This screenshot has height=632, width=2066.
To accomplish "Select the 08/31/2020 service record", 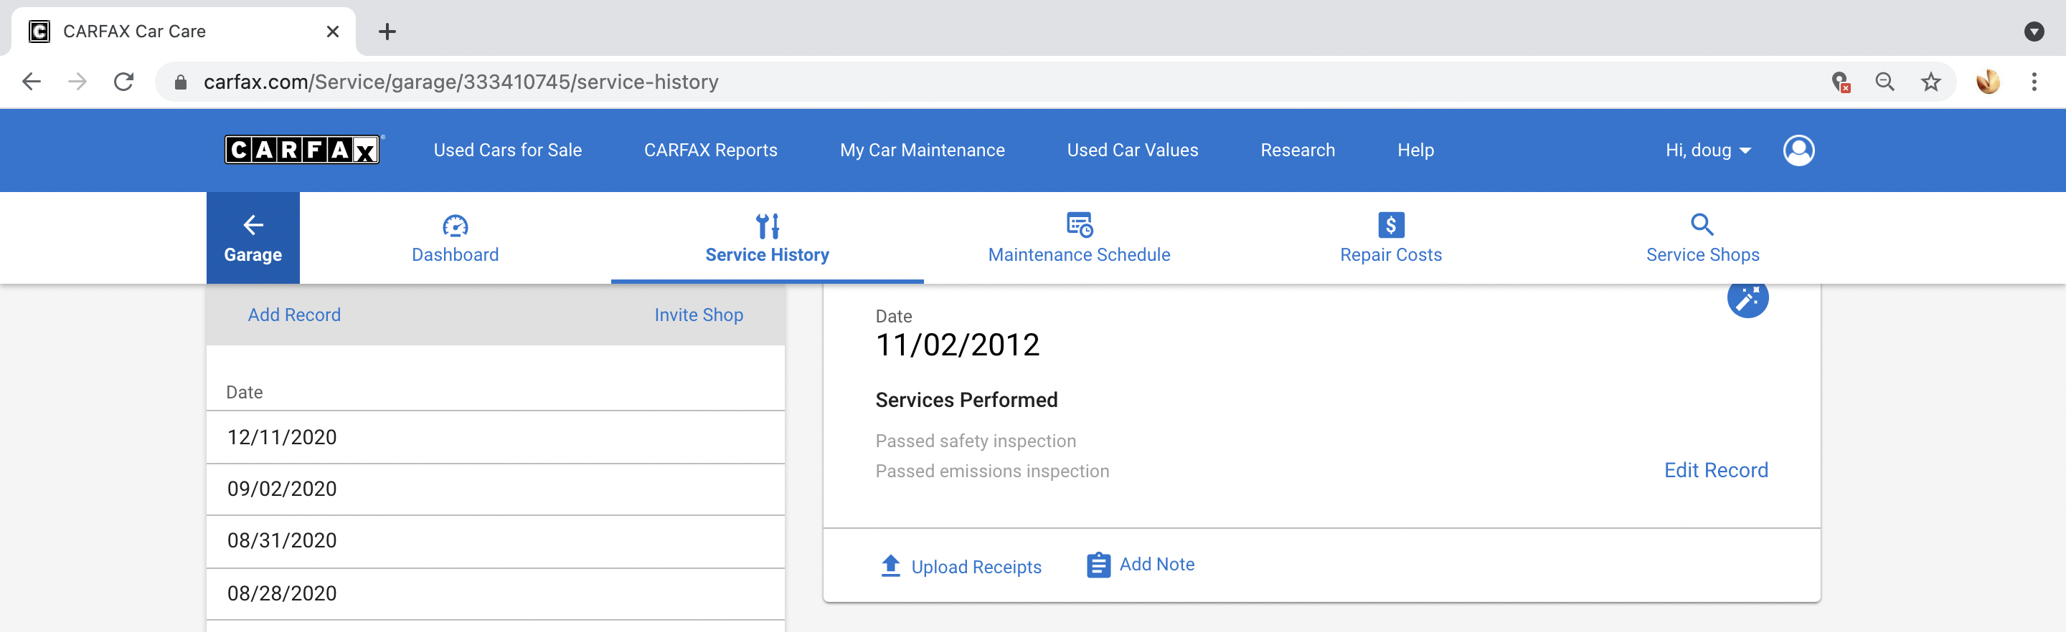I will (x=496, y=542).
